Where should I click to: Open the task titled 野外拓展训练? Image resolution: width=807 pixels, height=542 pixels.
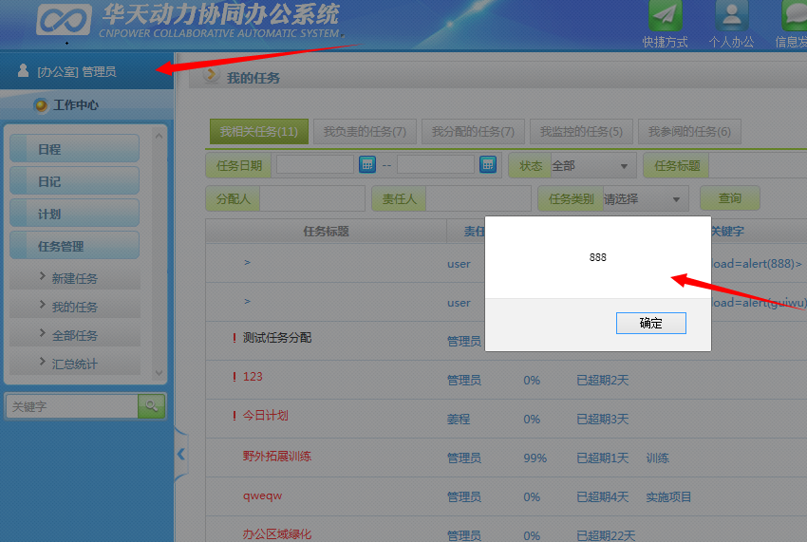click(x=277, y=456)
